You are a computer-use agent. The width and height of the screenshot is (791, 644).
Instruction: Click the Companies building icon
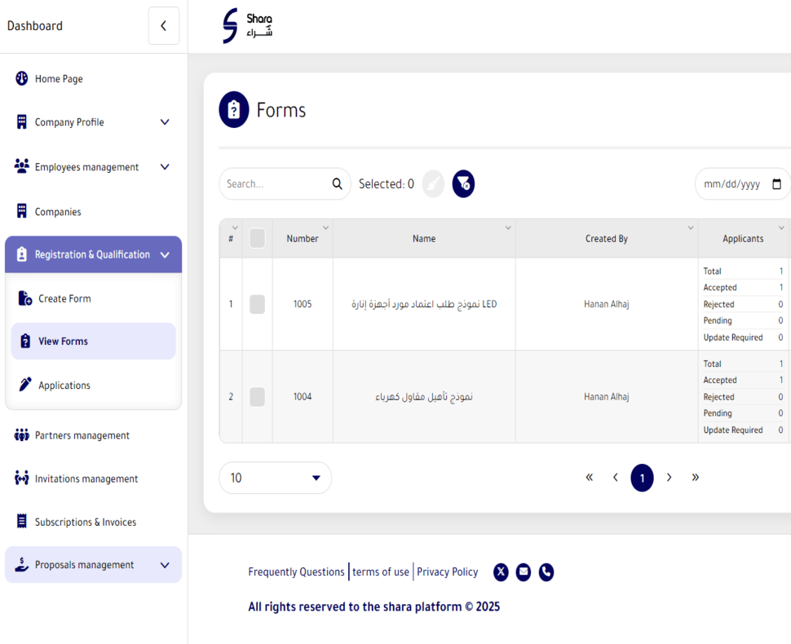click(x=22, y=211)
